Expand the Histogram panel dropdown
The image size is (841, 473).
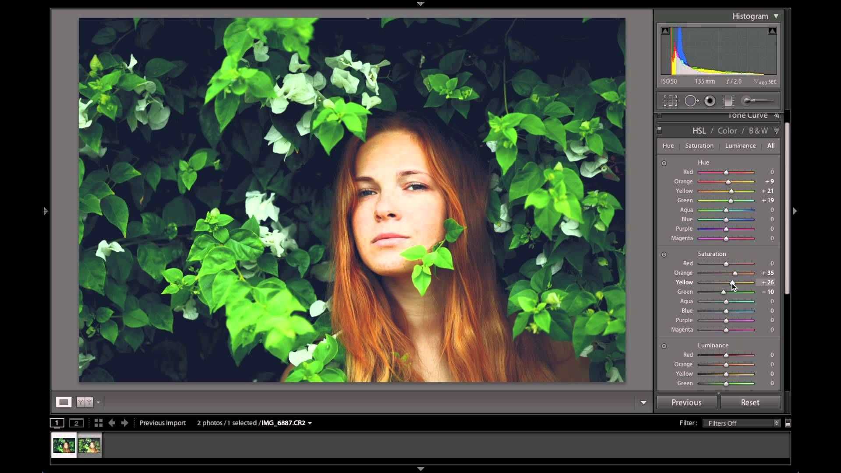(776, 16)
